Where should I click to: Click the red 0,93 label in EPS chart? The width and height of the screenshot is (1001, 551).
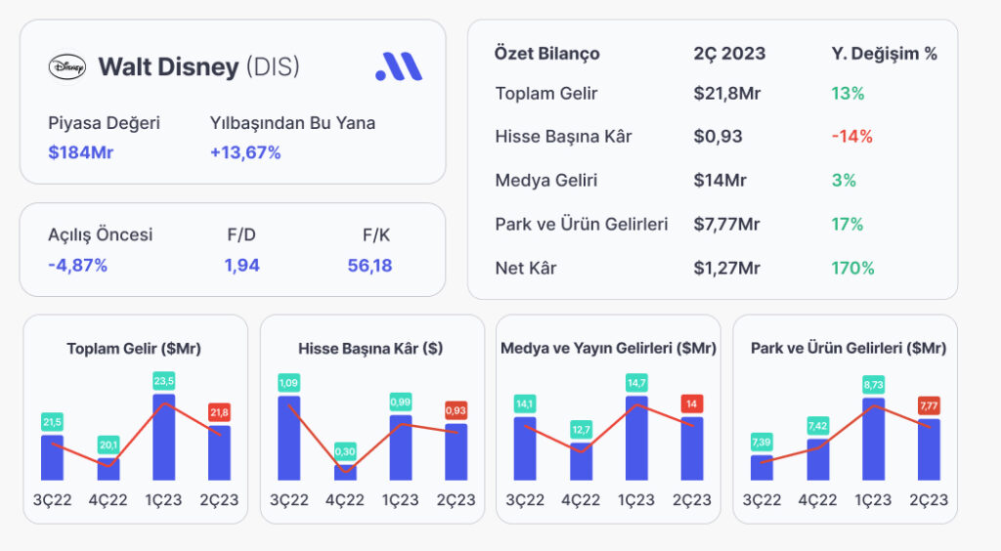pos(456,410)
